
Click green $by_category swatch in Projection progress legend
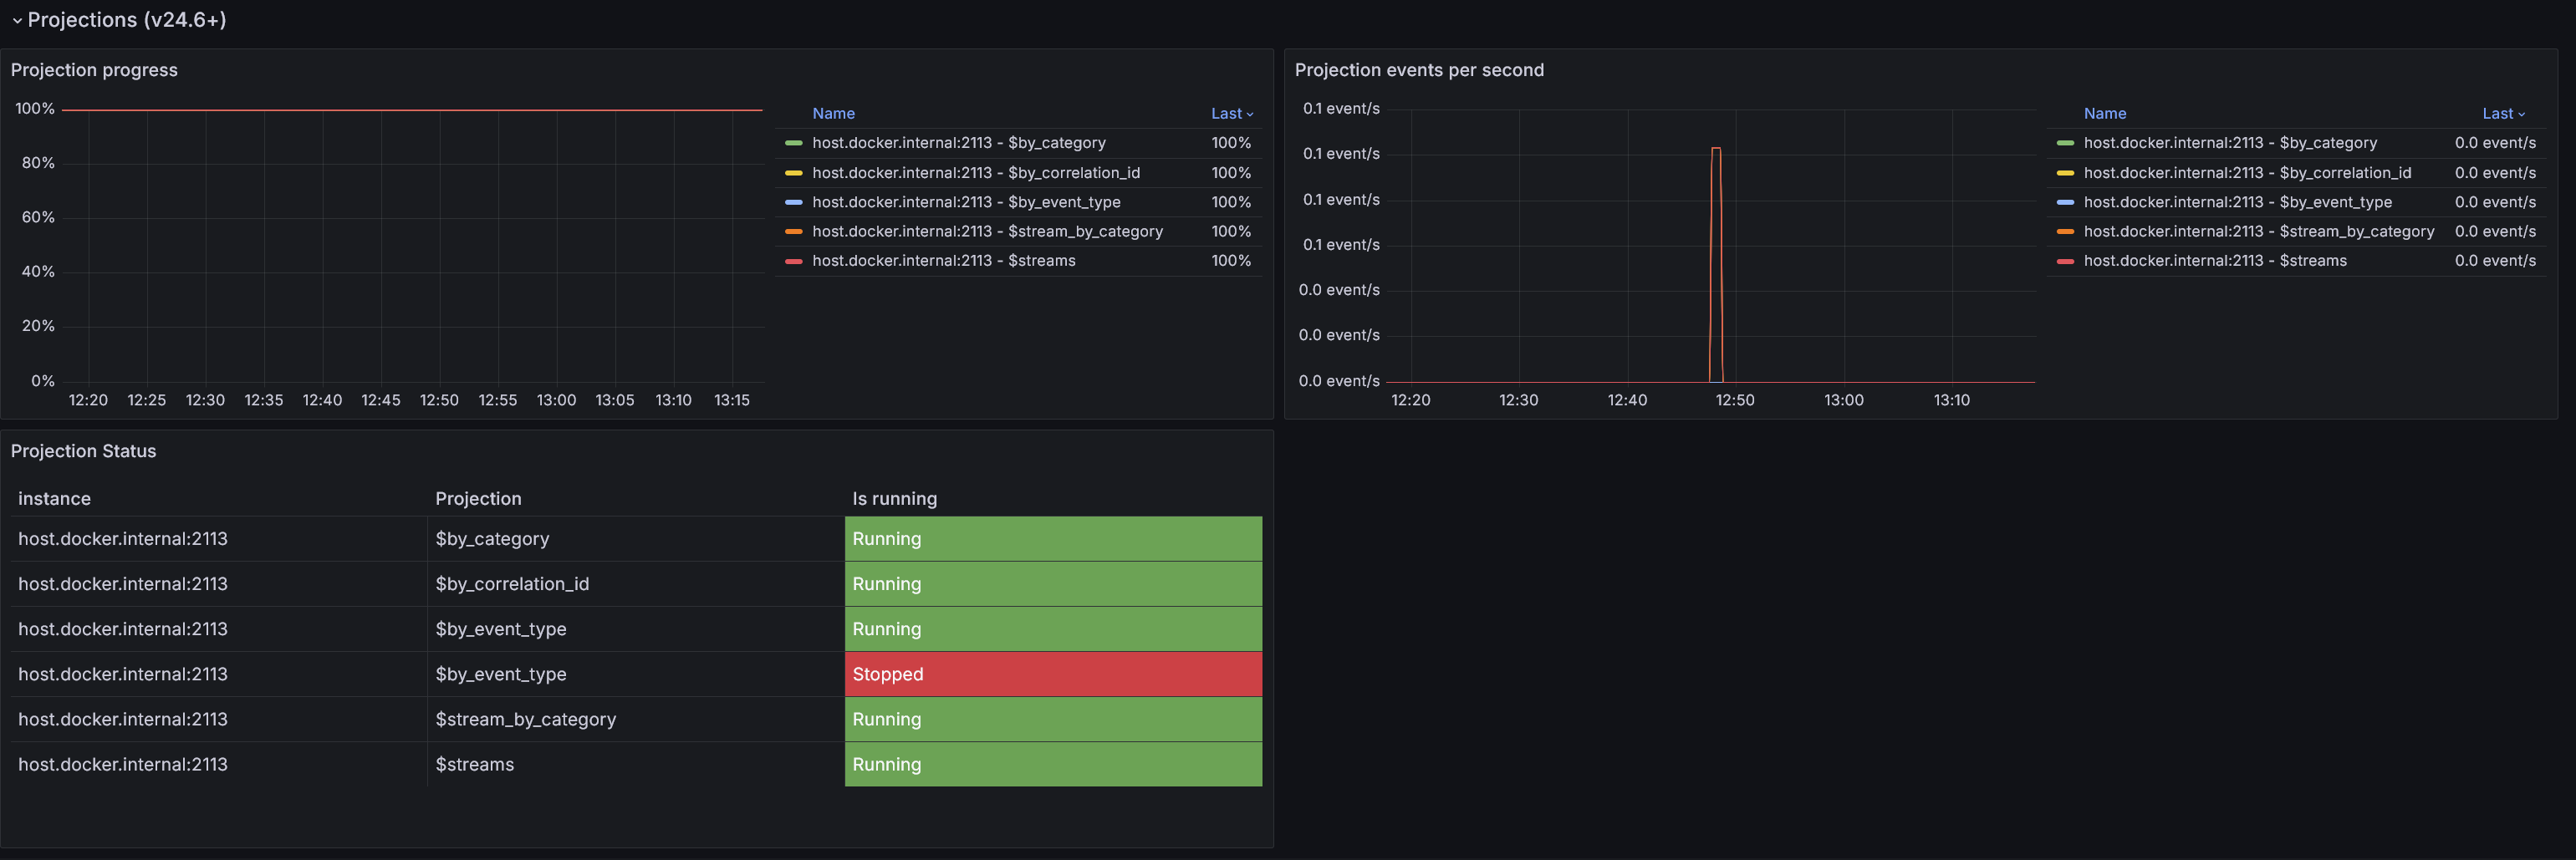click(x=794, y=144)
